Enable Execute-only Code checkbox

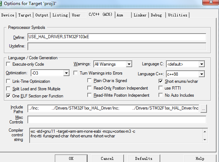coord(8,64)
